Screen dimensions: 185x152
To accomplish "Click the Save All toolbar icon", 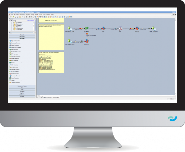I will tap(17, 17).
